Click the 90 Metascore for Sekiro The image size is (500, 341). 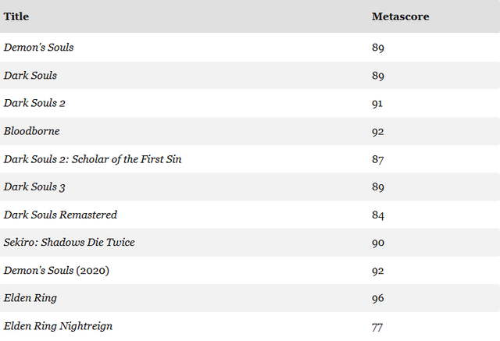pos(378,243)
